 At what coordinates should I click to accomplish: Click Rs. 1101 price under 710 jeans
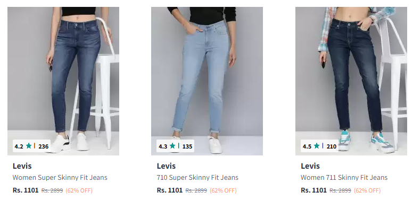[x=170, y=190]
